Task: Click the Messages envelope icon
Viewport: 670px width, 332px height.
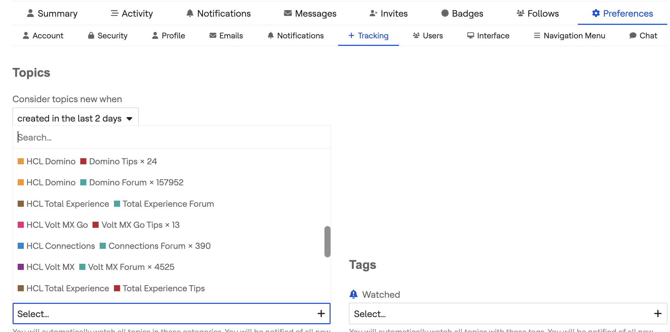Action: pos(288,13)
